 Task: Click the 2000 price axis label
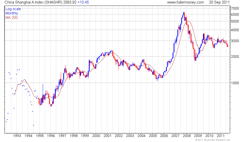tap(235, 57)
